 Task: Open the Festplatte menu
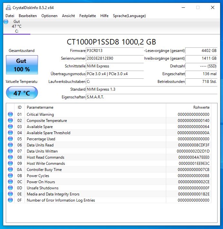(87, 16)
